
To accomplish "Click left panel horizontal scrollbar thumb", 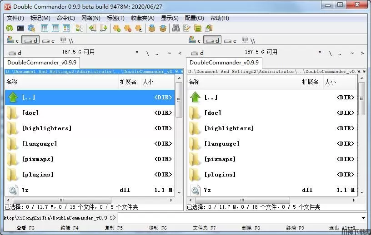I will (61, 200).
